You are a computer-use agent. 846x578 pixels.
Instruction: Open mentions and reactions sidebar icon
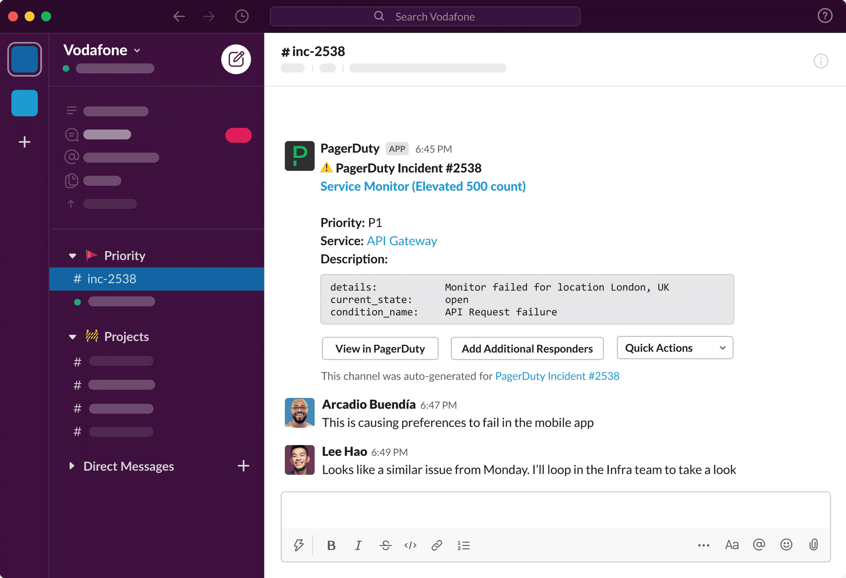point(72,157)
